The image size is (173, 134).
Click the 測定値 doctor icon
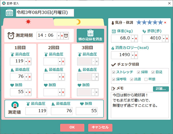(15, 105)
